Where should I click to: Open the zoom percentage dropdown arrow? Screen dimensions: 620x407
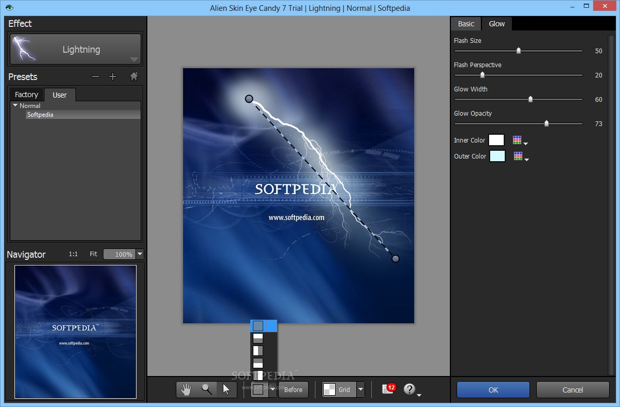point(140,254)
